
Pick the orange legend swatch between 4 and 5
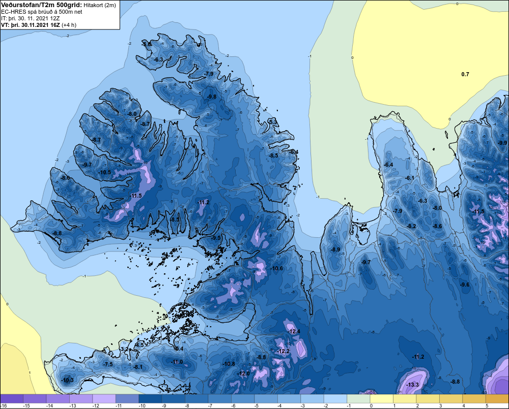pyautogui.click(x=474, y=399)
